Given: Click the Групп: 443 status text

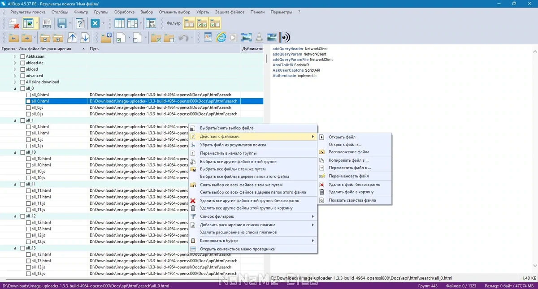Looking at the screenshot, I should (428, 285).
